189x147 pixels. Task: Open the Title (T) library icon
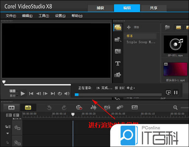click(118, 63)
